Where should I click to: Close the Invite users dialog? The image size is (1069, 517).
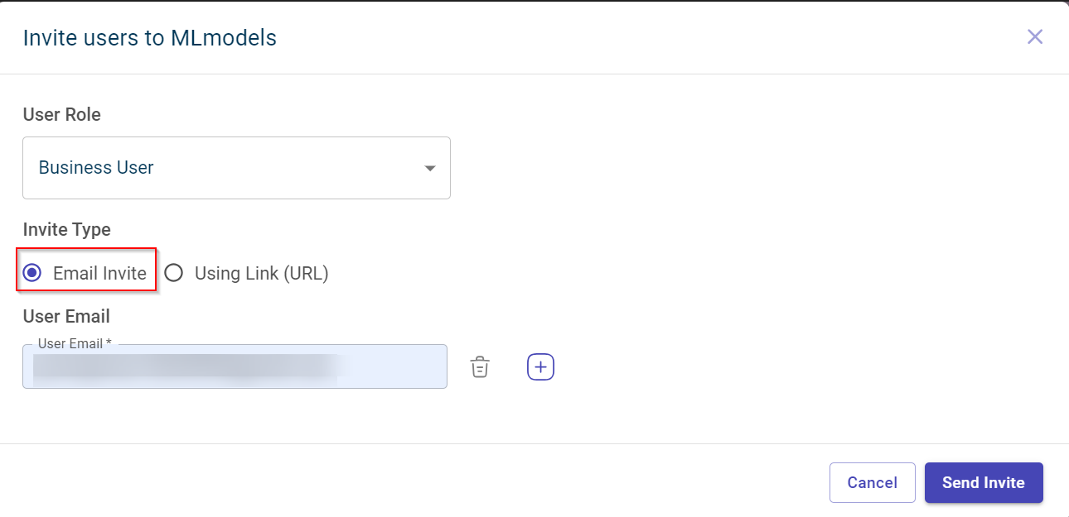(x=1034, y=36)
